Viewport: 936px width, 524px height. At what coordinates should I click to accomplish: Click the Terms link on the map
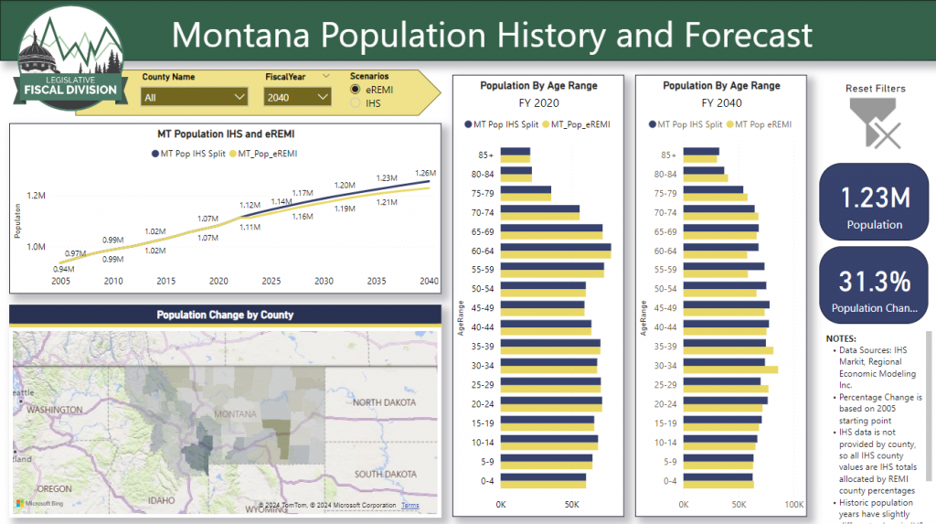409,506
